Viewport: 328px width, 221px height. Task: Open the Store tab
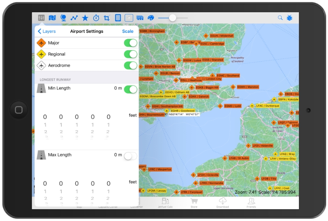(x=194, y=203)
